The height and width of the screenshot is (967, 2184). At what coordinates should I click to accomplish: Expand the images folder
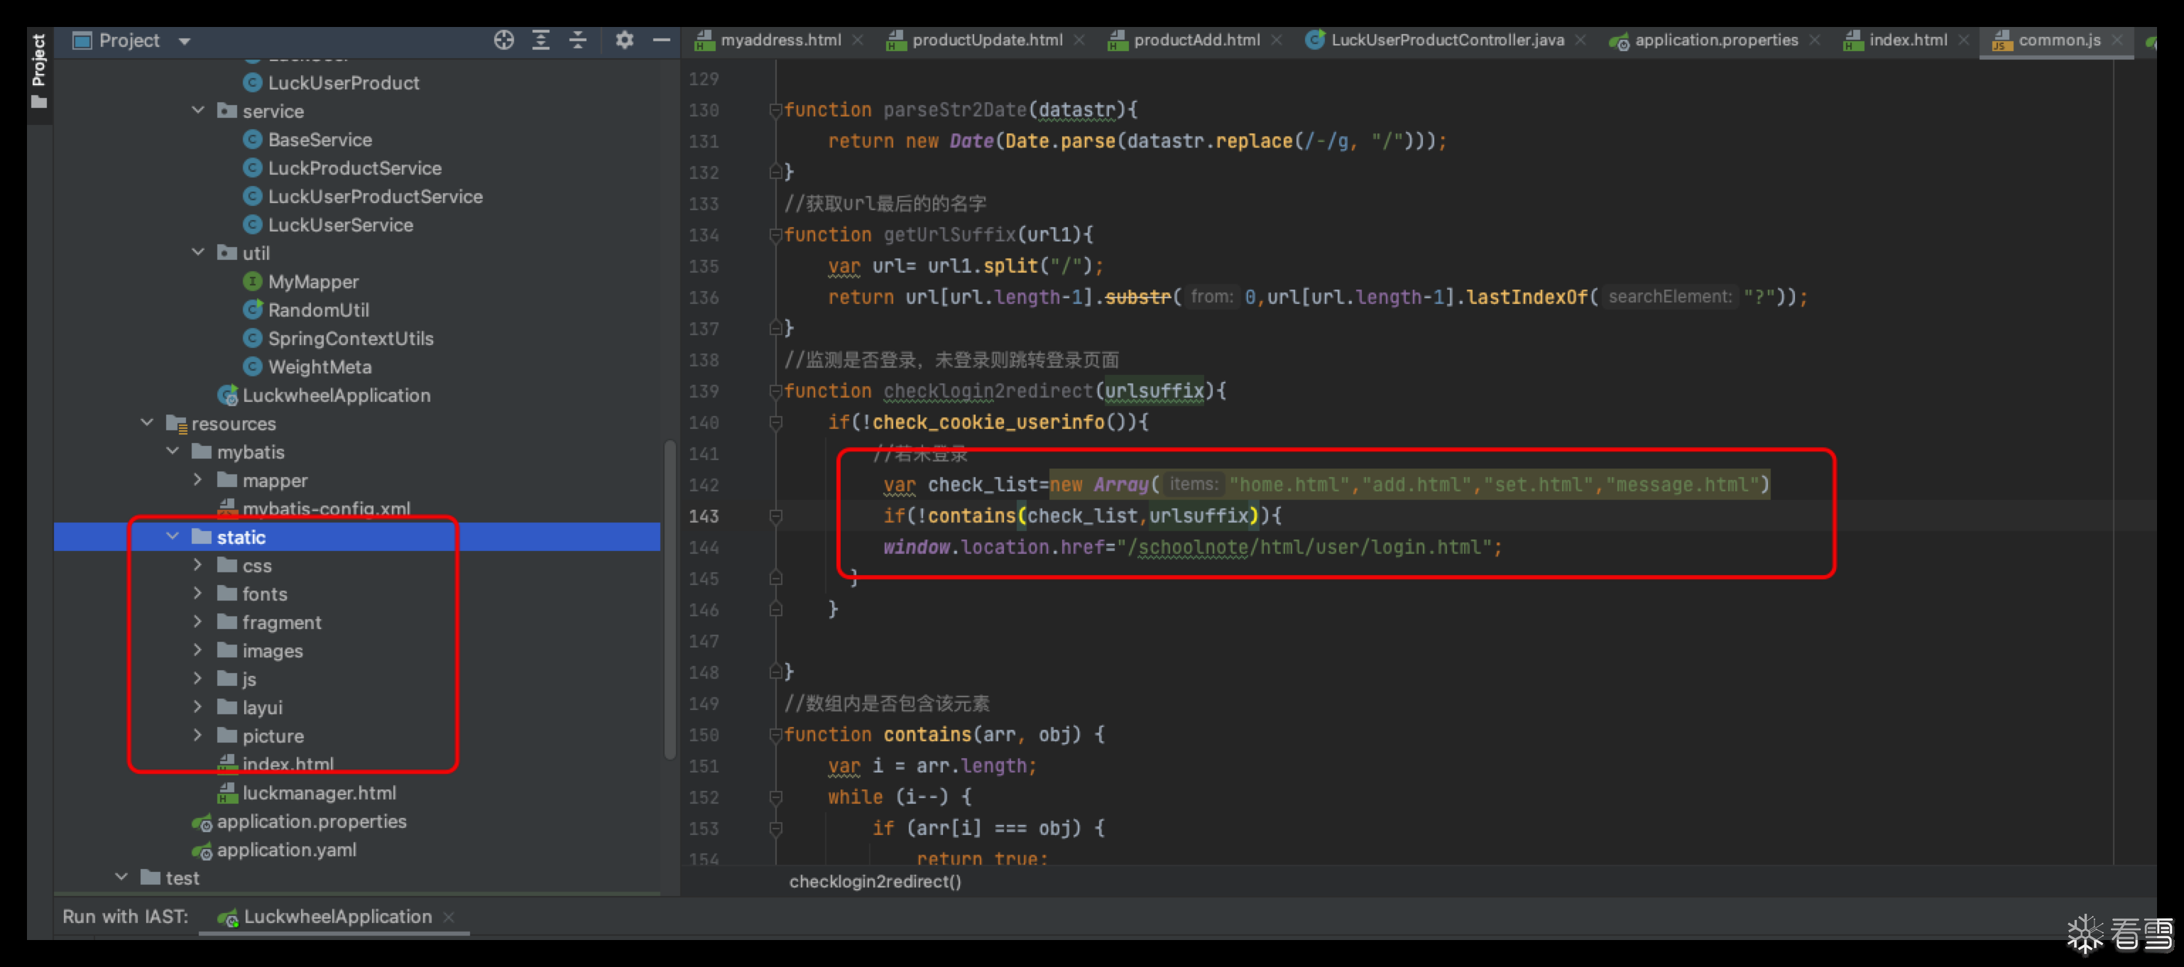[198, 650]
